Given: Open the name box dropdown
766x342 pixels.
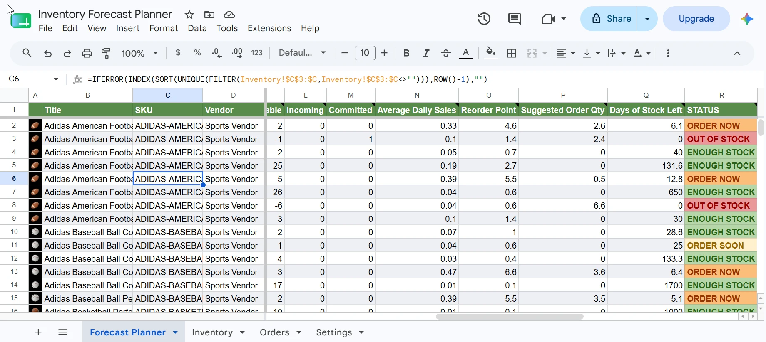Looking at the screenshot, I should click(x=56, y=79).
